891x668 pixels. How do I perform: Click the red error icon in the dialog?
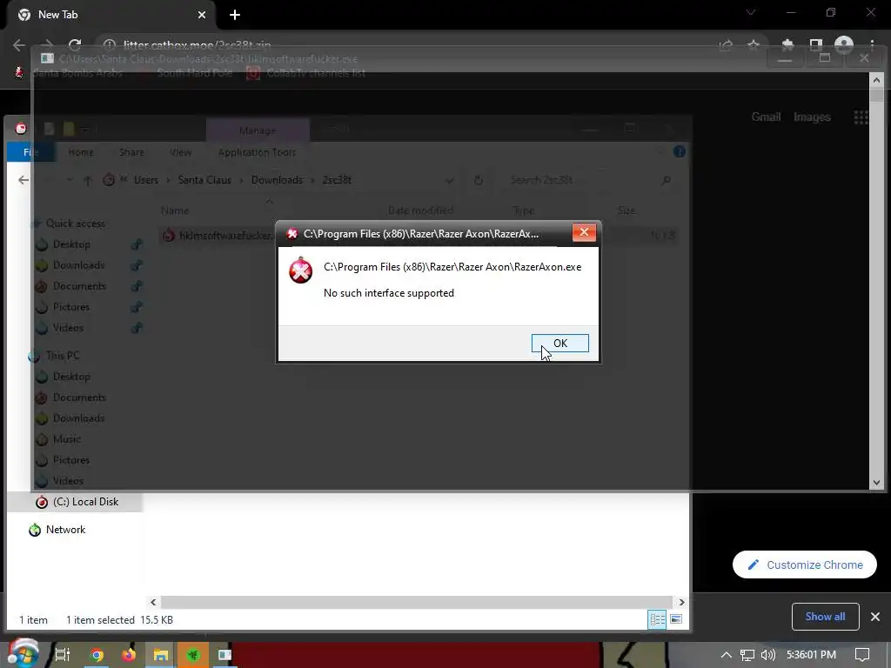[300, 271]
